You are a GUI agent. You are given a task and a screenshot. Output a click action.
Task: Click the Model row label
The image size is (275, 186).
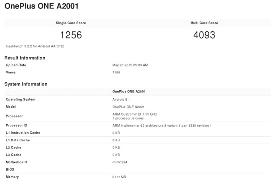(11, 107)
